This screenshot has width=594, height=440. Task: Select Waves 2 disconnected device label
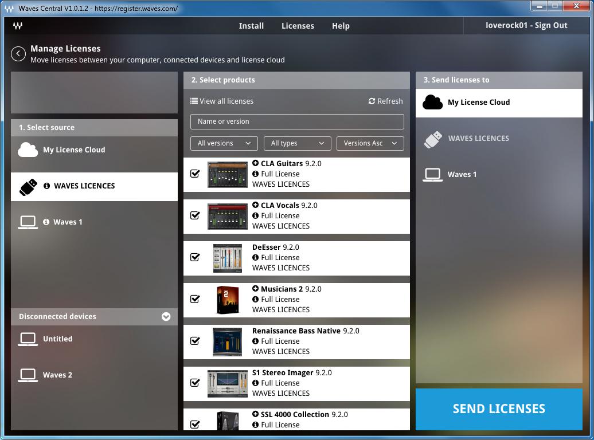click(x=57, y=375)
